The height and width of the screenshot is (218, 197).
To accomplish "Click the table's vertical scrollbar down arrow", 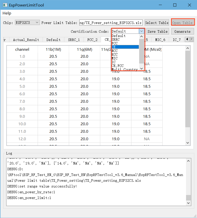I will point(188,143).
